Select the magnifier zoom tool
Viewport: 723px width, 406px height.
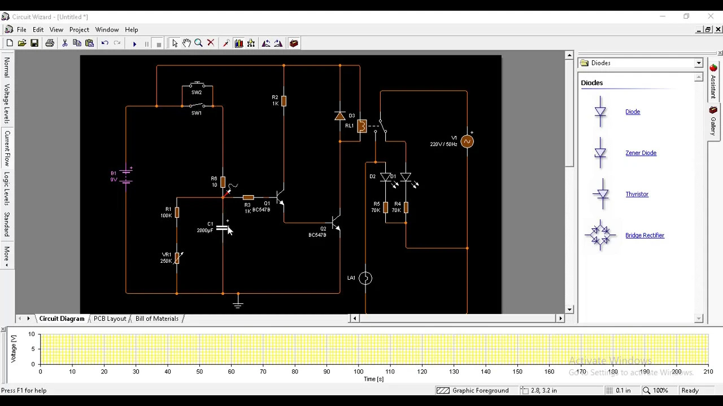[x=199, y=43]
